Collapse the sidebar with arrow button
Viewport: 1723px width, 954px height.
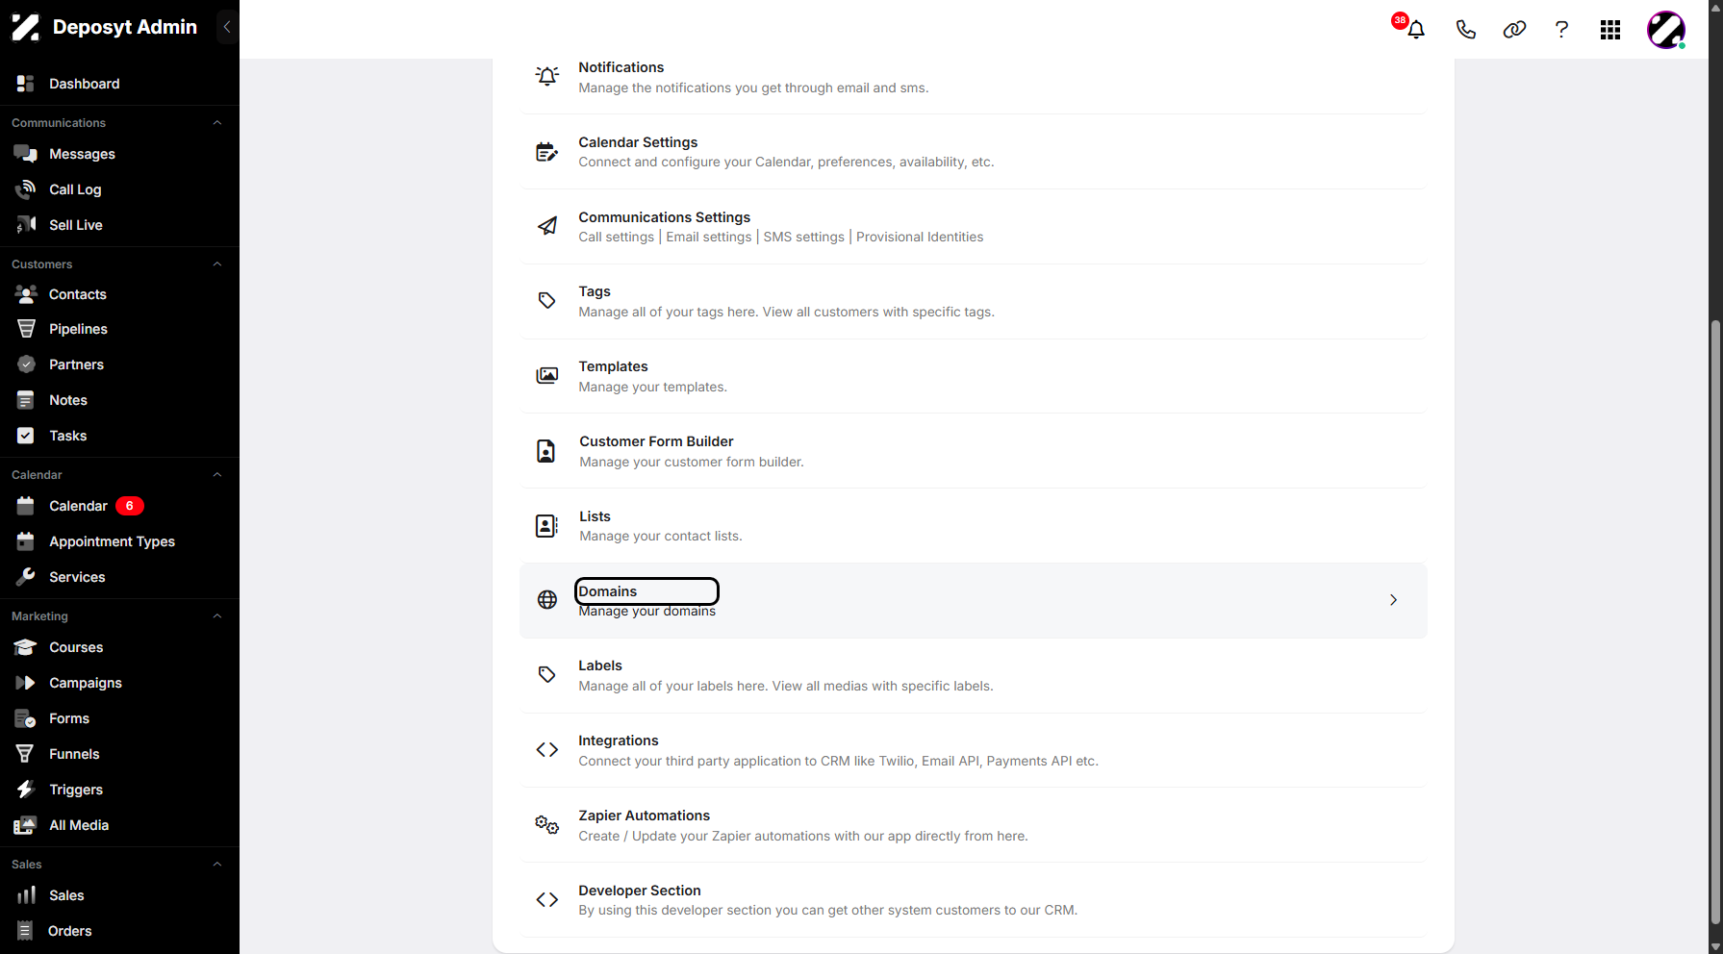[227, 27]
